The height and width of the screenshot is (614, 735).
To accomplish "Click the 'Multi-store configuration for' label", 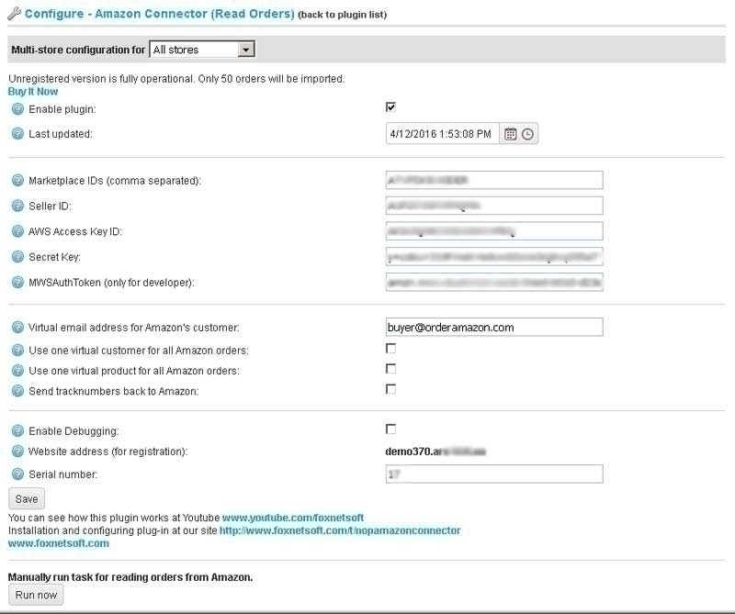I will (x=78, y=50).
